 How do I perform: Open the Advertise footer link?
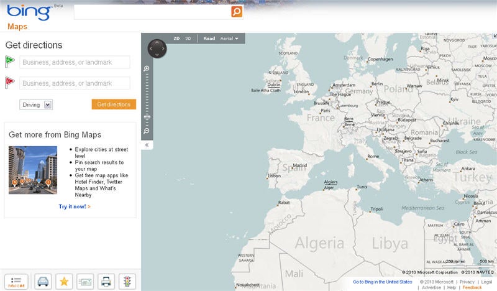(x=431, y=287)
